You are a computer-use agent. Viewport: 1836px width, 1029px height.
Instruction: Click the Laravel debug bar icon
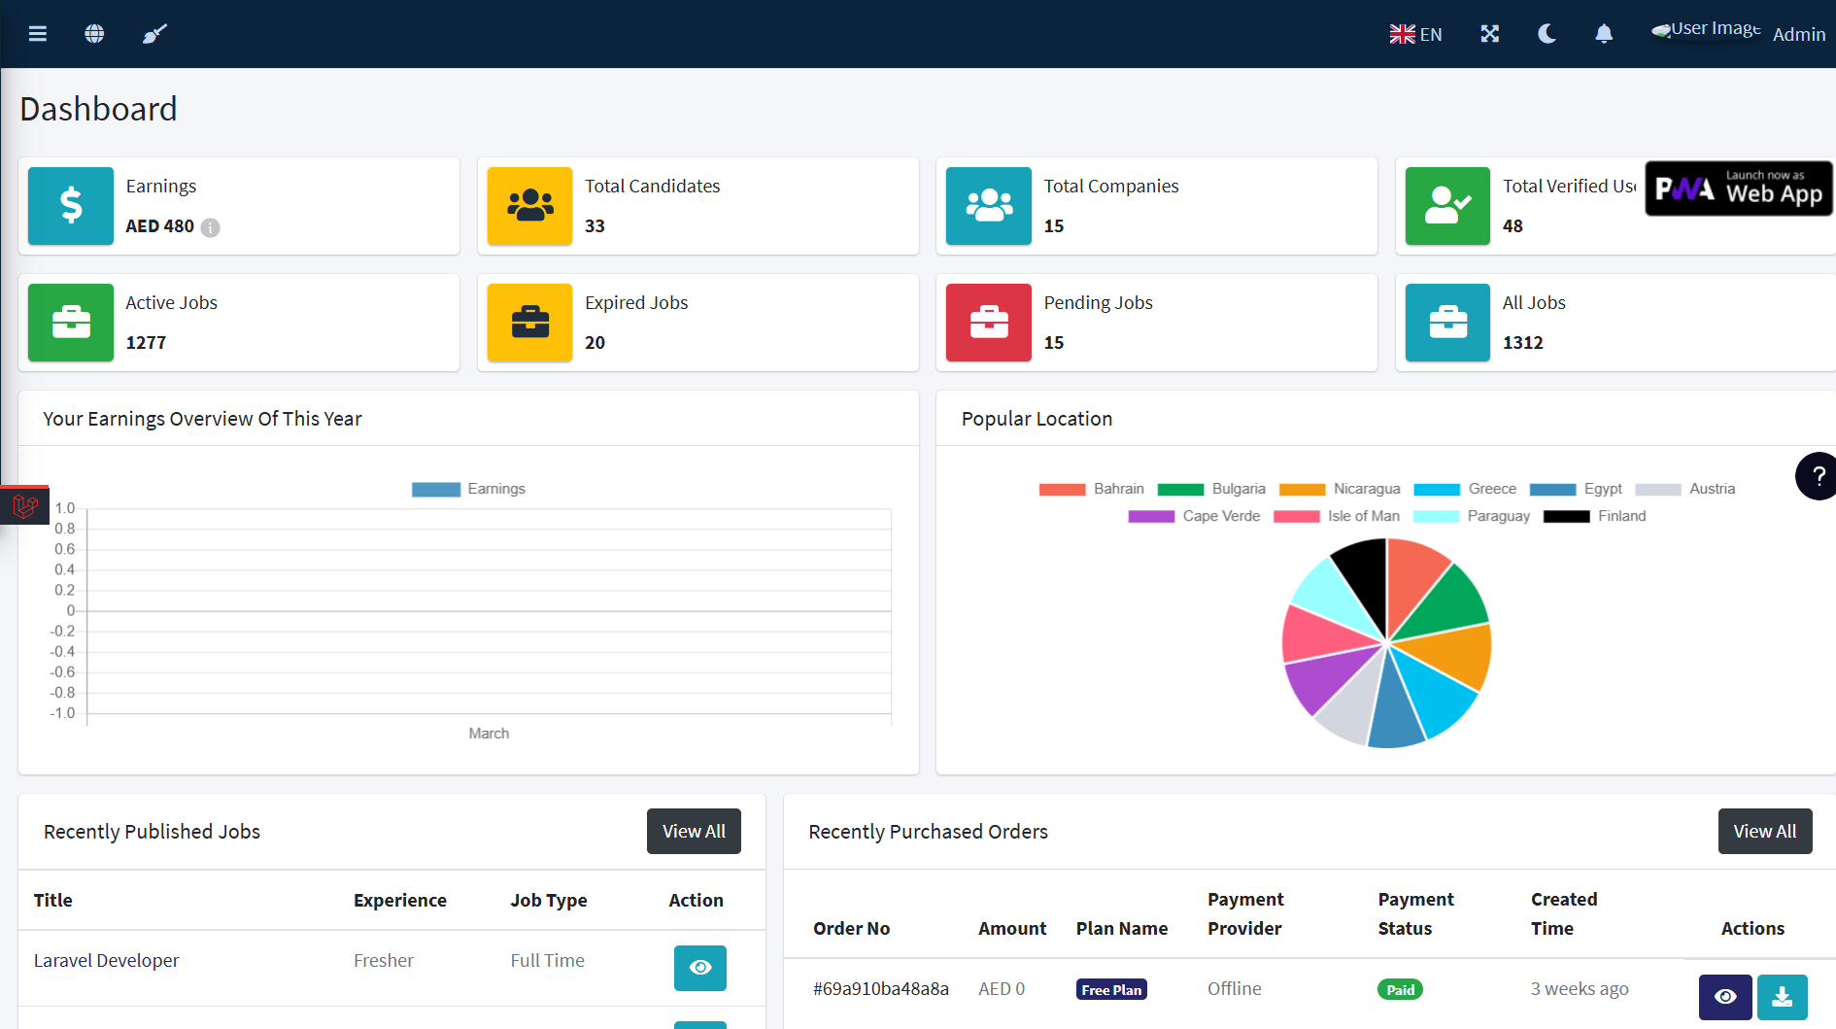tap(25, 505)
